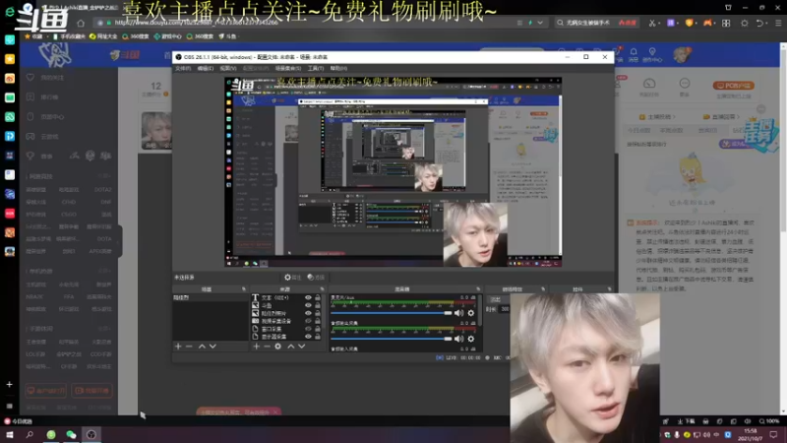Show hidden window capture source
The image size is (787, 443).
pyautogui.click(x=308, y=329)
